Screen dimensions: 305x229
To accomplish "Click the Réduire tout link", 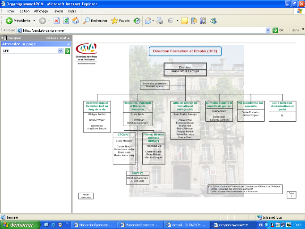I will 56,38.
